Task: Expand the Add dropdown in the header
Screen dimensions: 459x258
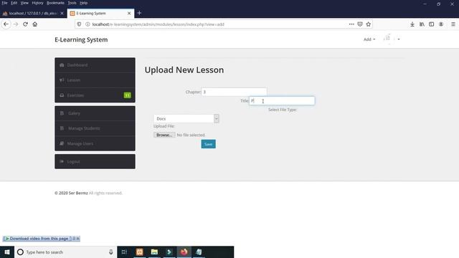Action: coord(369,39)
